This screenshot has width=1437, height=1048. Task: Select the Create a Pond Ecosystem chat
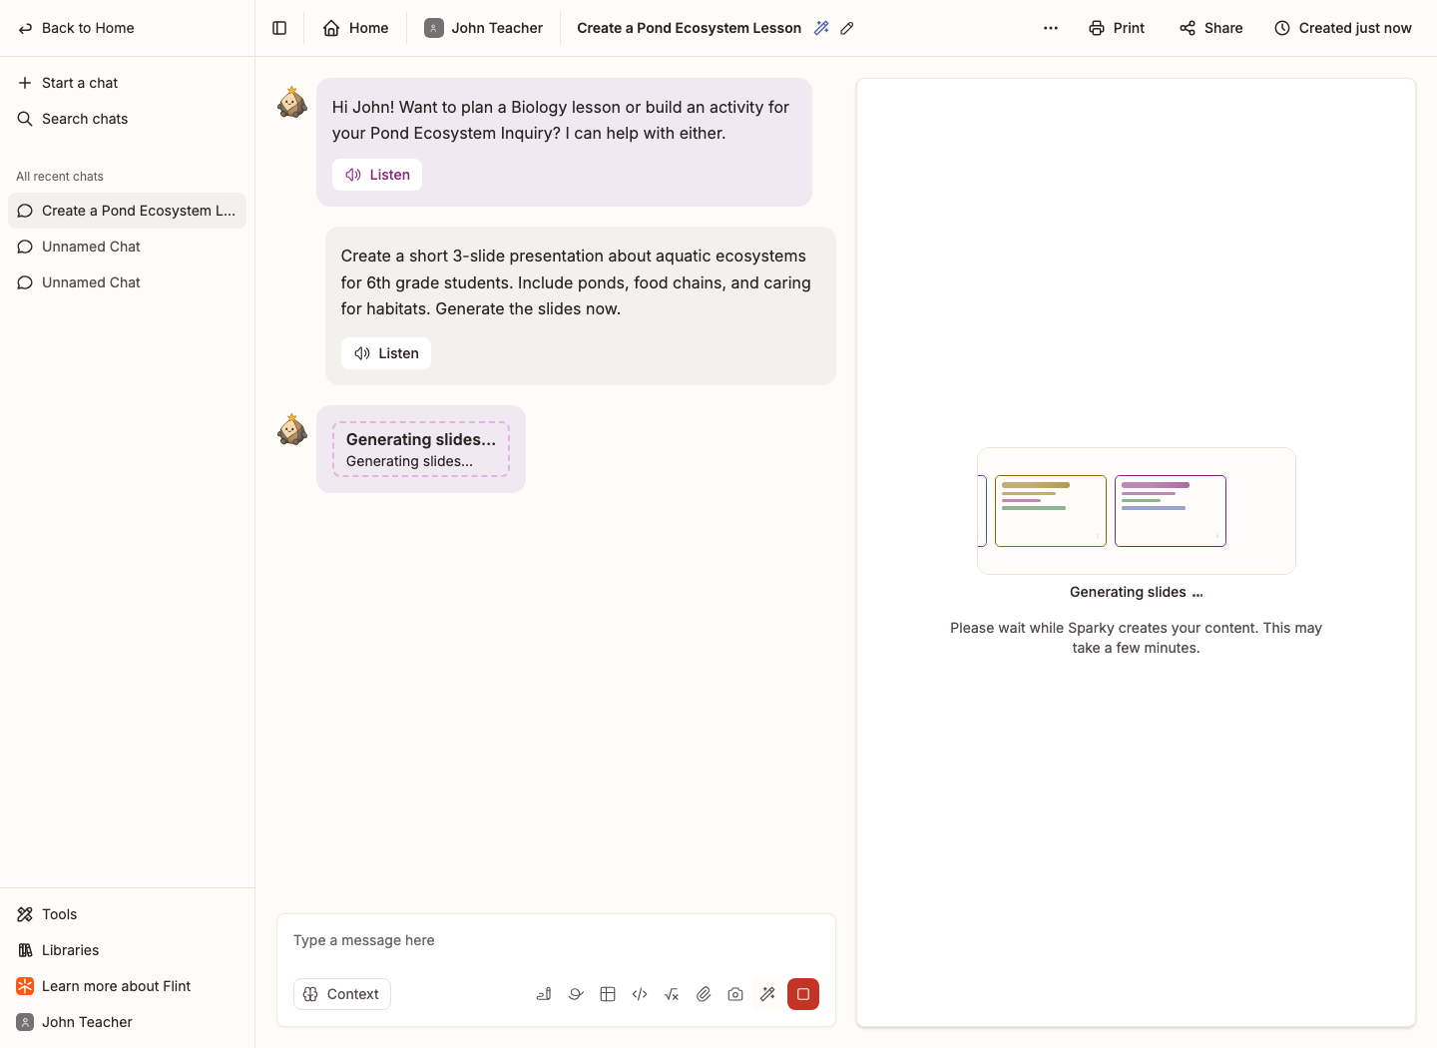coord(127,211)
